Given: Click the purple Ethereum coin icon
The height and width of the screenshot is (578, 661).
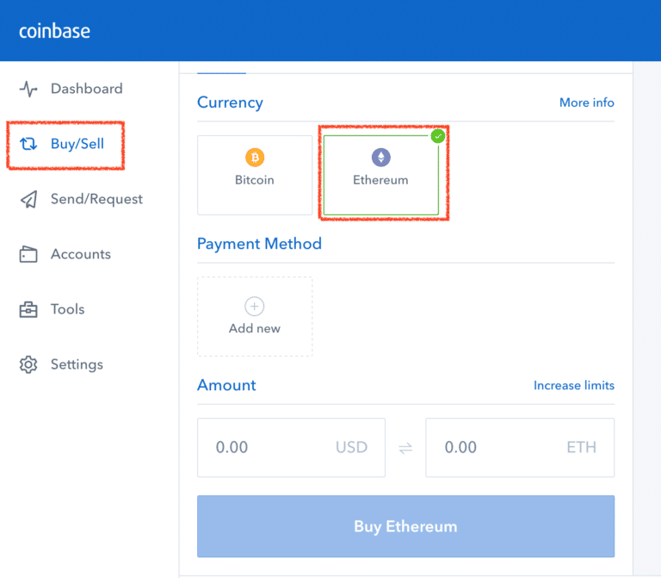Looking at the screenshot, I should click(380, 158).
